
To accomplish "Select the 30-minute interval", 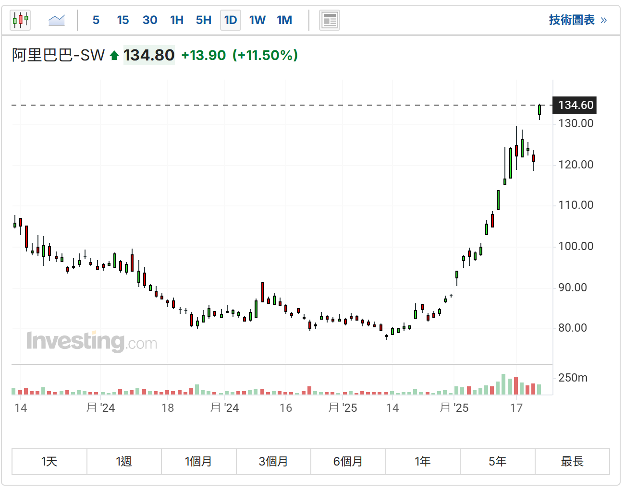I will point(150,20).
